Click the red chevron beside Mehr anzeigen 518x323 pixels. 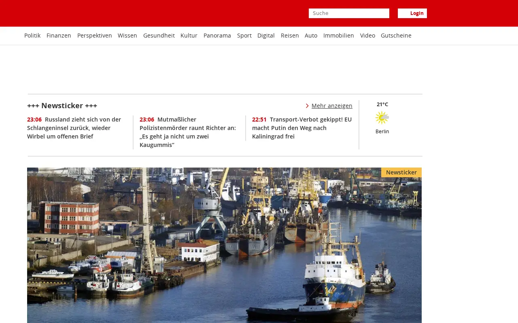pyautogui.click(x=307, y=106)
